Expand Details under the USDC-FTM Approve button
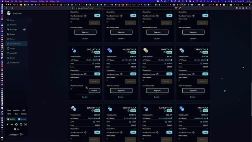This screenshot has height=142, width=252. pyautogui.click(x=121, y=39)
